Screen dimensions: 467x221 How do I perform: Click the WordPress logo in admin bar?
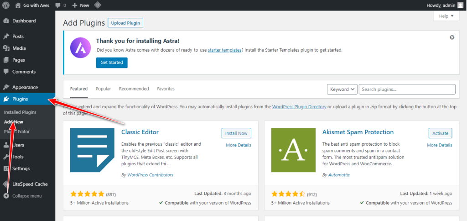[x=6, y=5]
